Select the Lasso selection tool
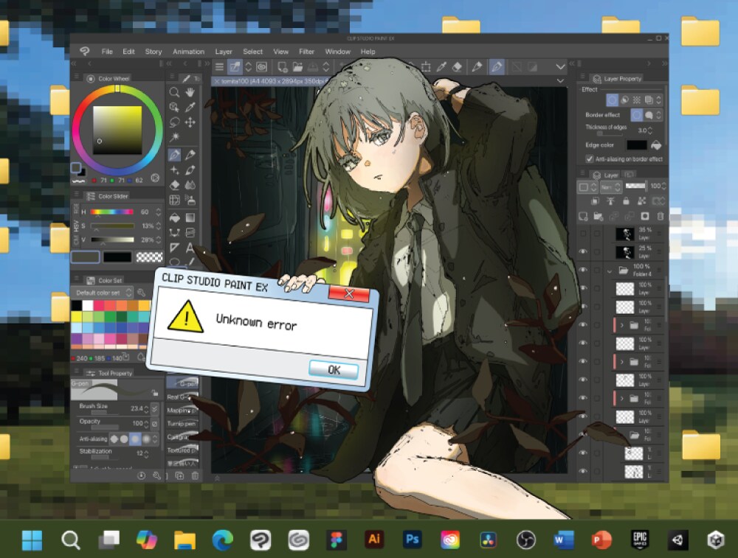 (174, 122)
